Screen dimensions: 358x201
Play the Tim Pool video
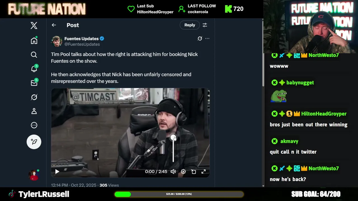coord(57,172)
